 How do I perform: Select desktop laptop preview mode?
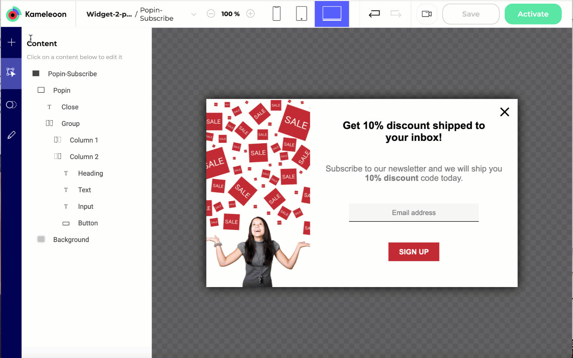click(x=332, y=14)
